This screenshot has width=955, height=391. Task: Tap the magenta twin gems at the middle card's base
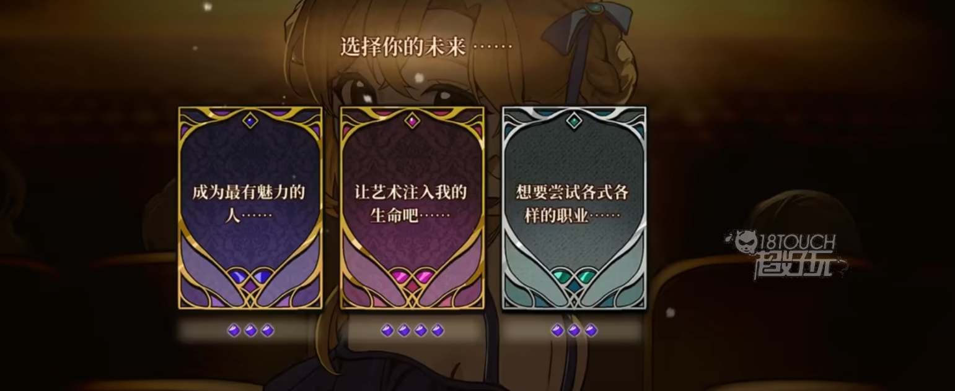[412, 276]
